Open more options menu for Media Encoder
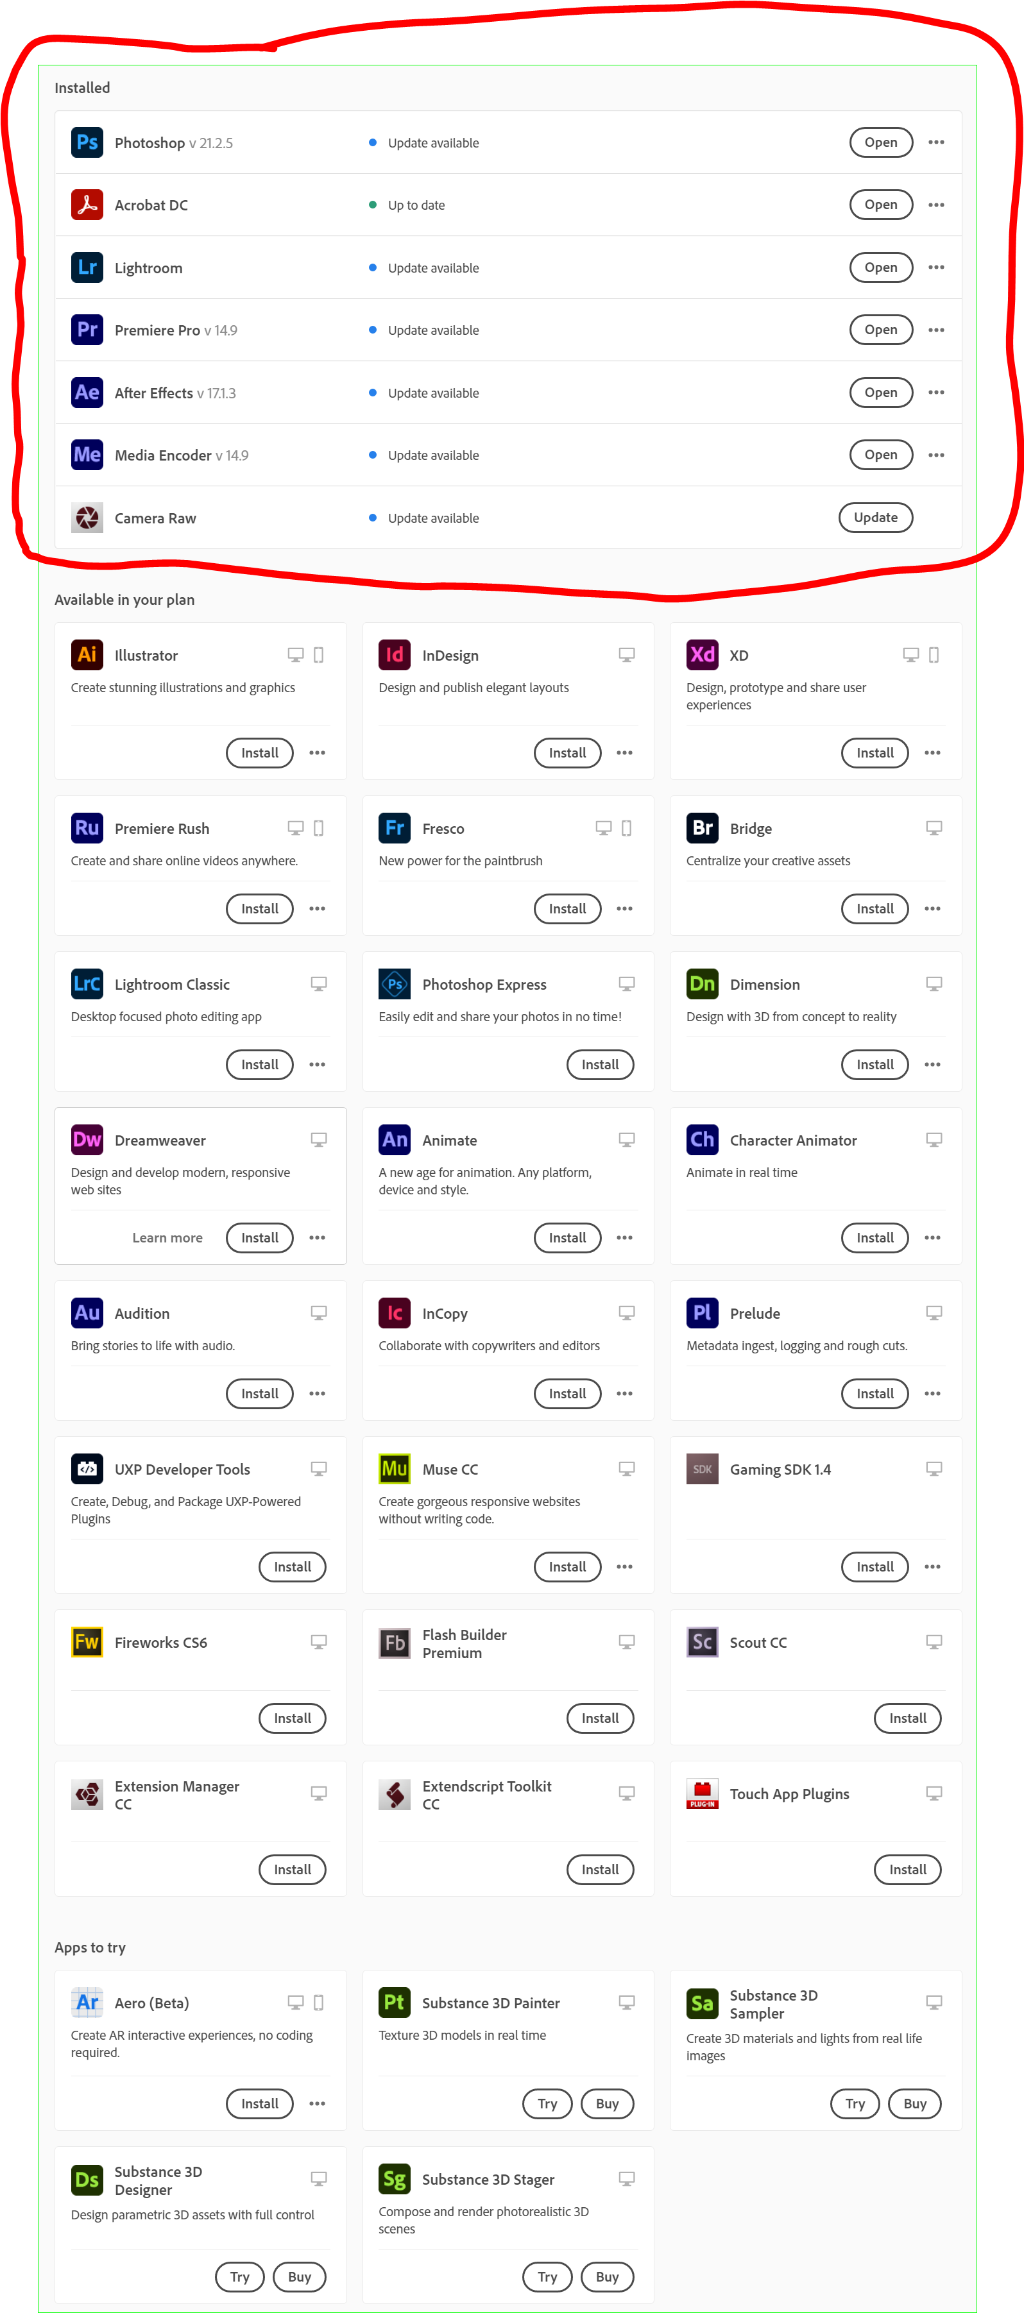Viewport: 1024px width, 2313px height. click(936, 454)
